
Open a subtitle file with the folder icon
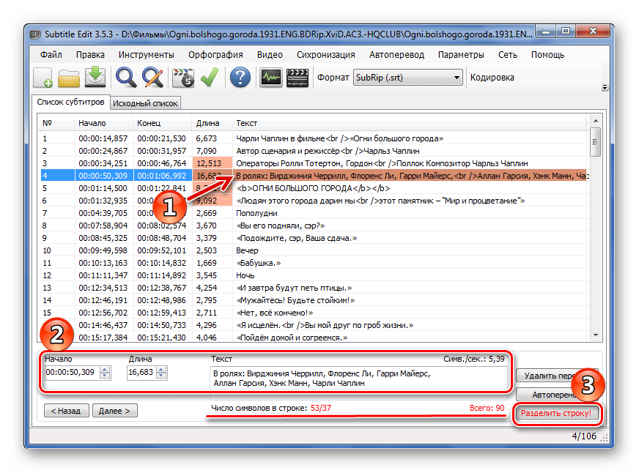[x=69, y=77]
